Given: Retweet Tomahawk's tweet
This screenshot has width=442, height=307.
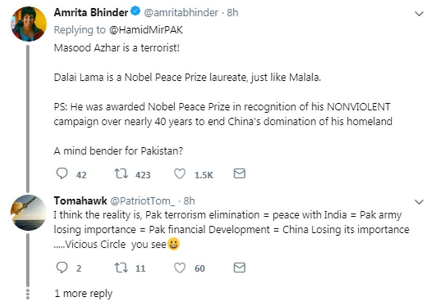Looking at the screenshot, I should [121, 268].
